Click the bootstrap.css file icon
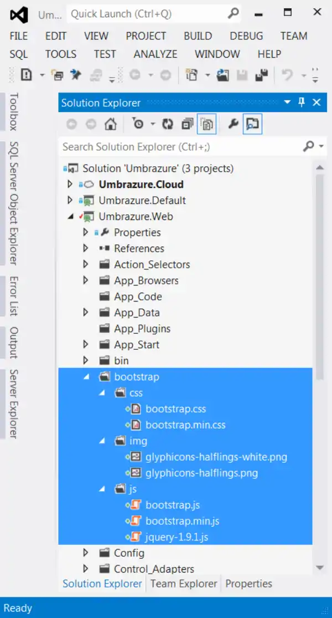The height and width of the screenshot is (618, 332). (x=136, y=408)
